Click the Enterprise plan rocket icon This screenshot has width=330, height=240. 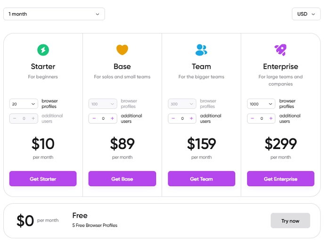tap(280, 50)
